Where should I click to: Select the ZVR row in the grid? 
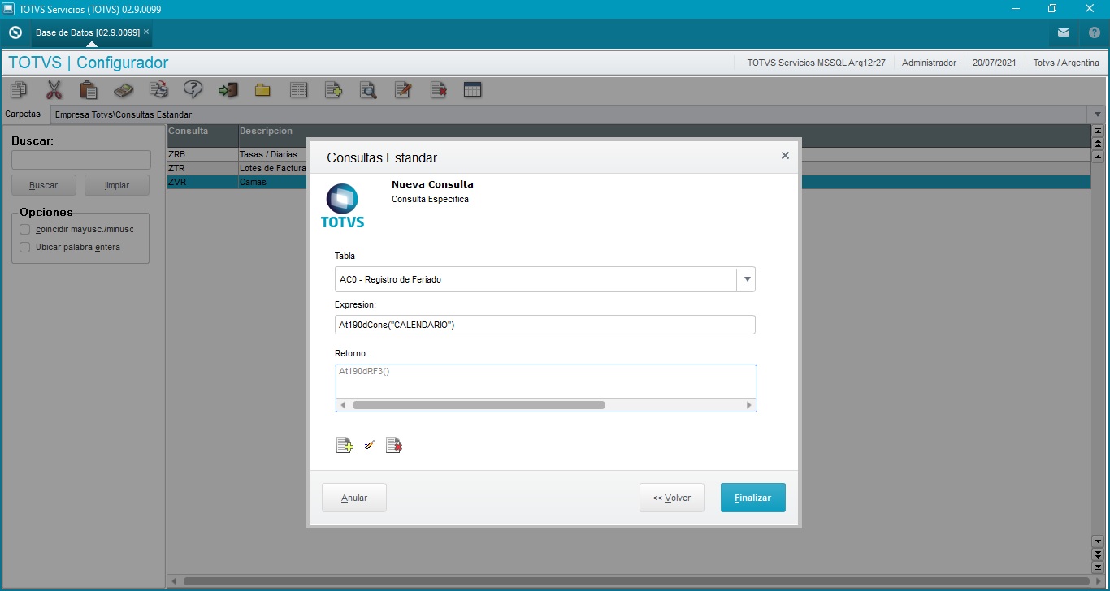(628, 182)
